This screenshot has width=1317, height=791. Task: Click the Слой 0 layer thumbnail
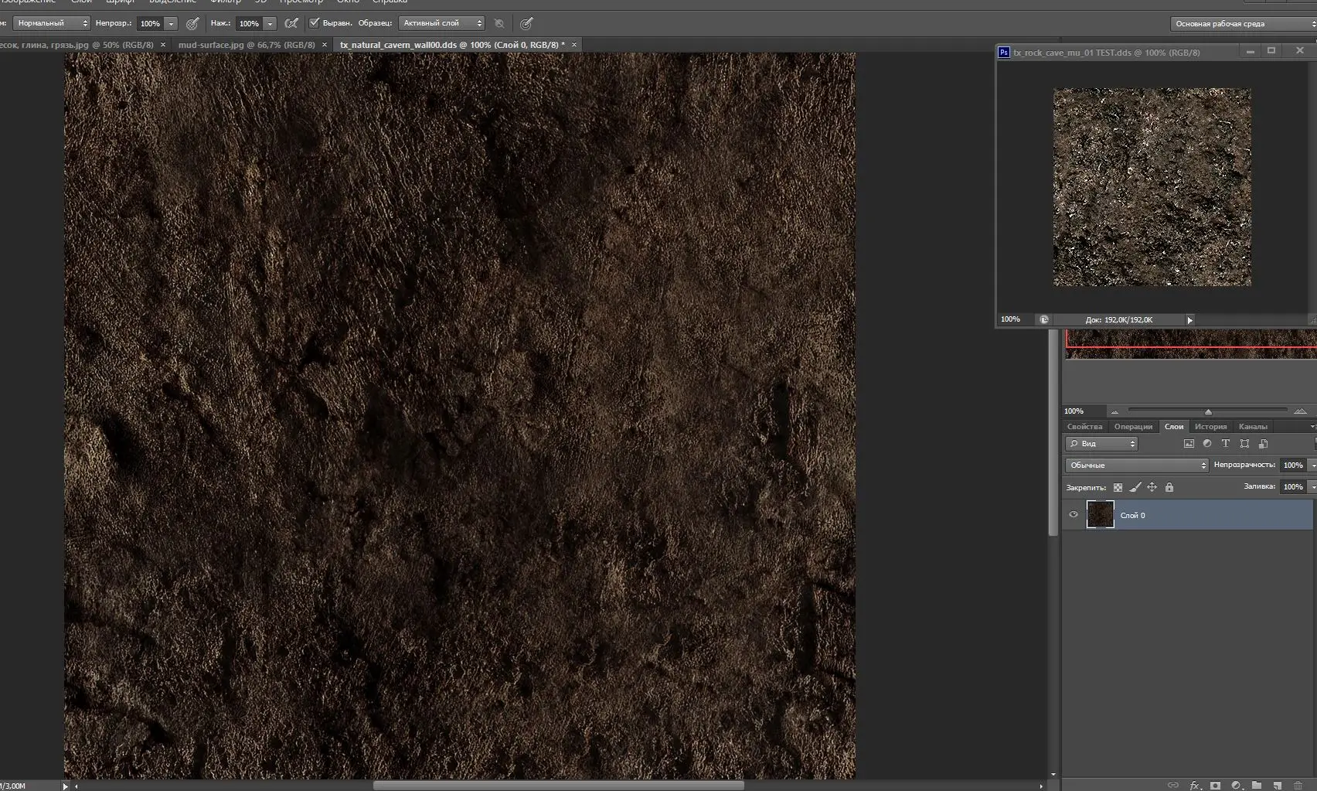tap(1100, 514)
